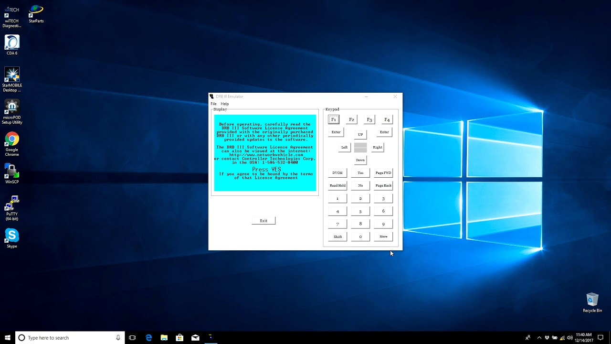The image size is (611, 344).
Task: Click battery status tray icon
Action: click(x=555, y=338)
